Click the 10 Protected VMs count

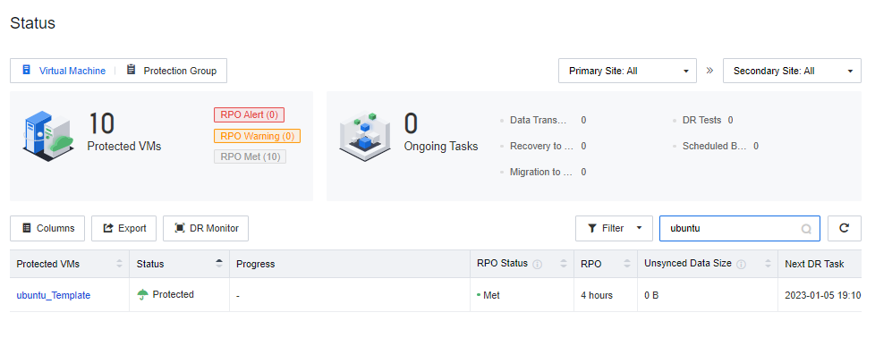pos(101,123)
